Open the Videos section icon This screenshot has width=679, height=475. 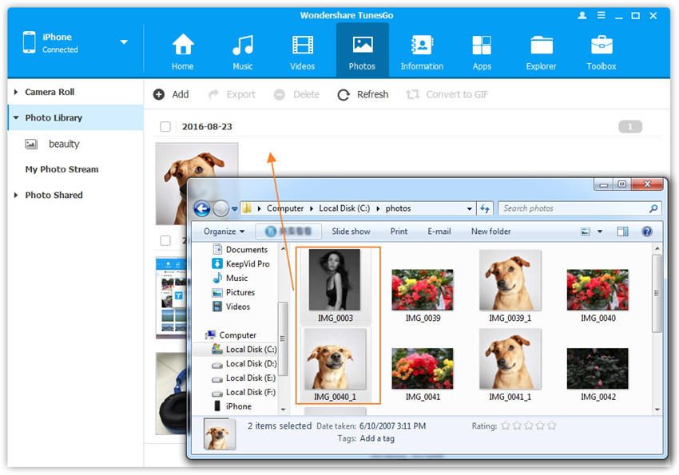tap(302, 45)
